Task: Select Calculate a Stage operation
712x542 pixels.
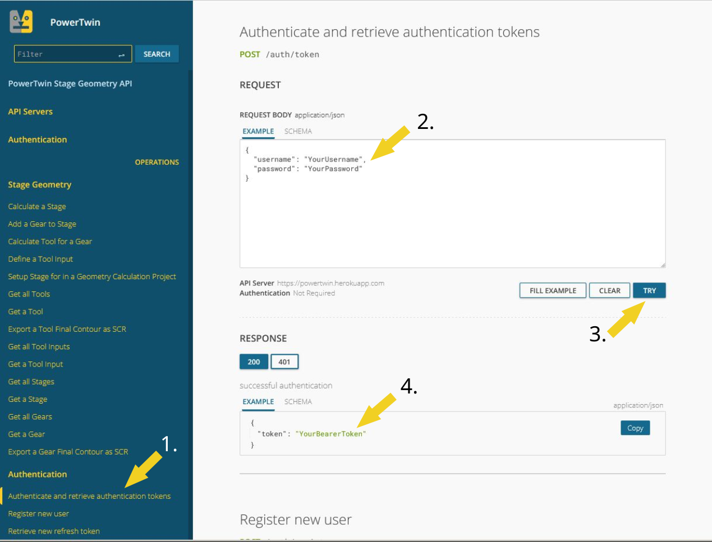Action: tap(37, 206)
